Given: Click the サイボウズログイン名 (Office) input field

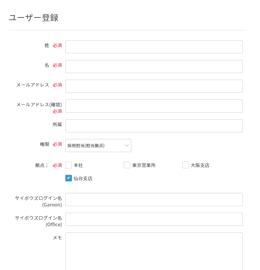Looking at the screenshot, I should (x=154, y=219).
